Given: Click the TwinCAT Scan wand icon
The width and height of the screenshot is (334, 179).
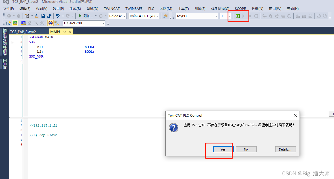Looking at the screenshot, I should (36, 23).
